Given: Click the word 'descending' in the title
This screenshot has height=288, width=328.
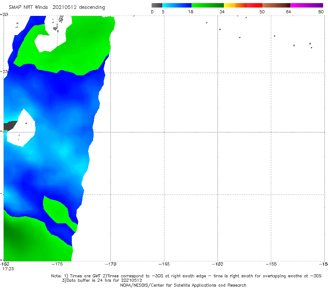Looking at the screenshot, I should pos(92,8).
